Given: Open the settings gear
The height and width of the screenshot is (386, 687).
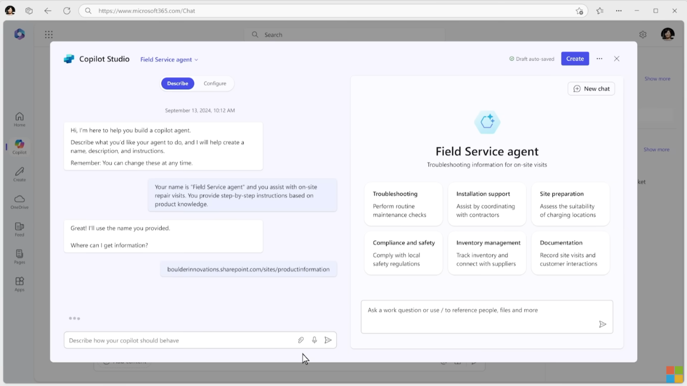Looking at the screenshot, I should (x=642, y=34).
